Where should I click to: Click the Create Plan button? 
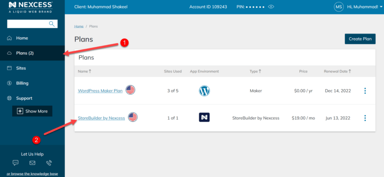pyautogui.click(x=360, y=39)
